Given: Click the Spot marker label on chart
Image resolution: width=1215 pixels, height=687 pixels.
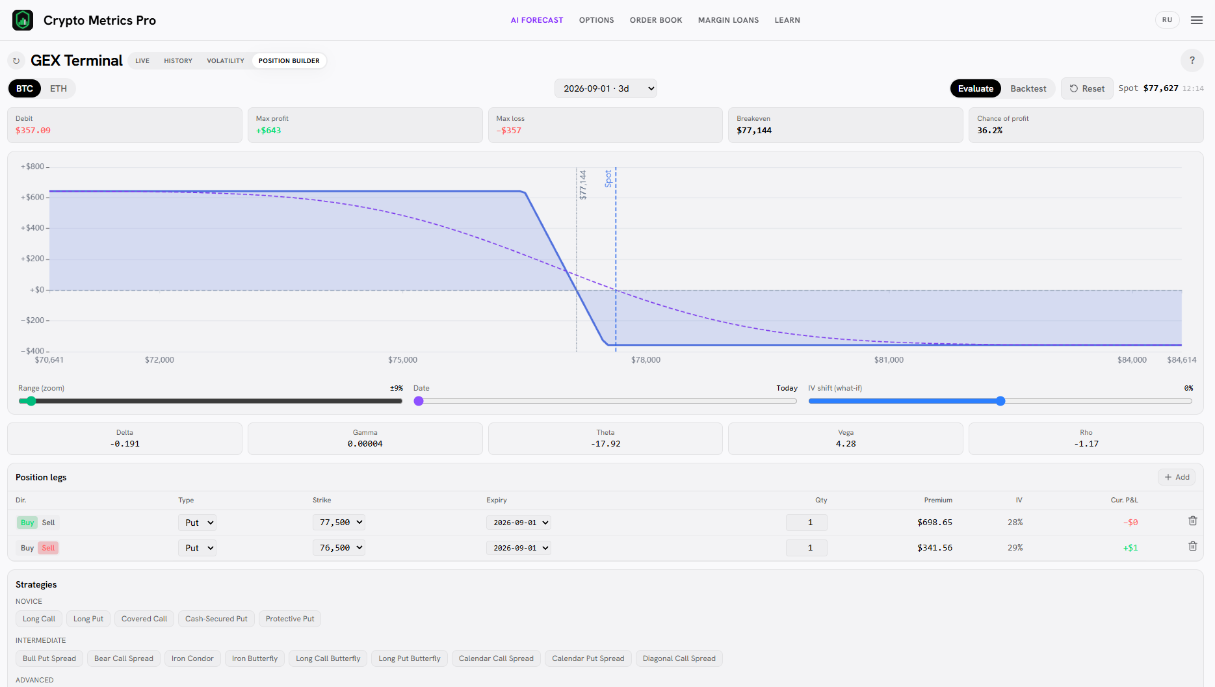Looking at the screenshot, I should [x=608, y=179].
